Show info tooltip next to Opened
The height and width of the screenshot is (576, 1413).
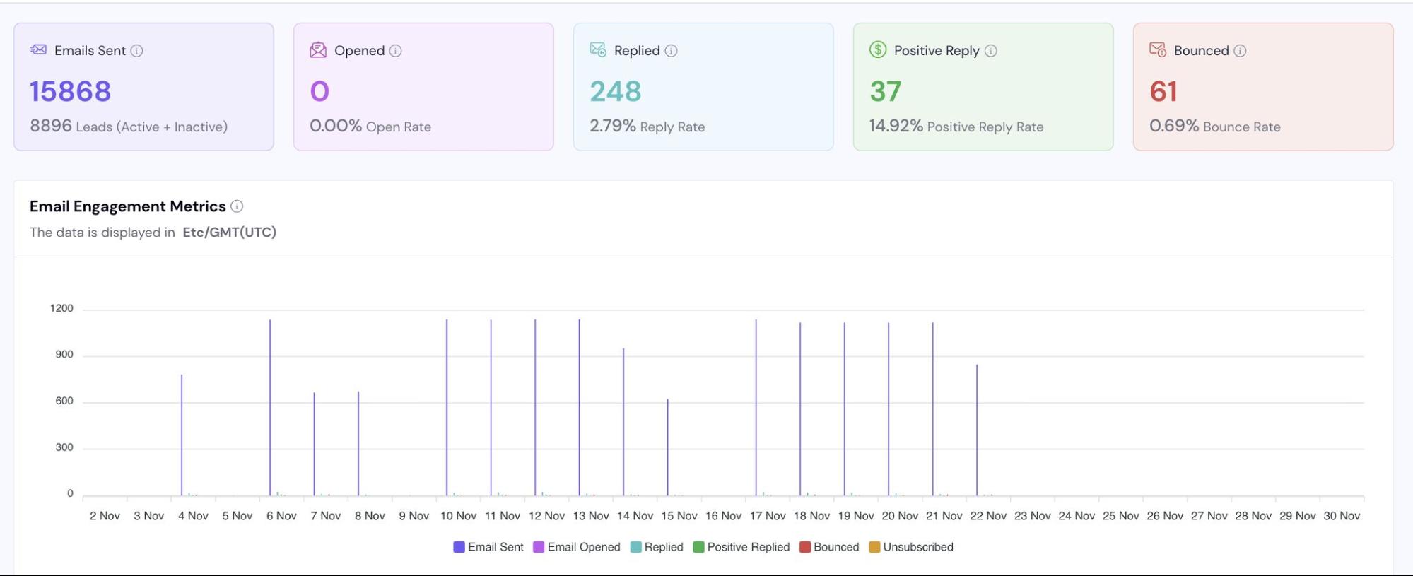click(x=396, y=51)
